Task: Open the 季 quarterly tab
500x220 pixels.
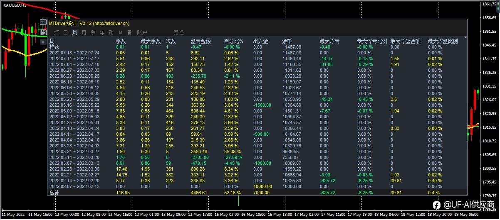Action: coord(93,32)
